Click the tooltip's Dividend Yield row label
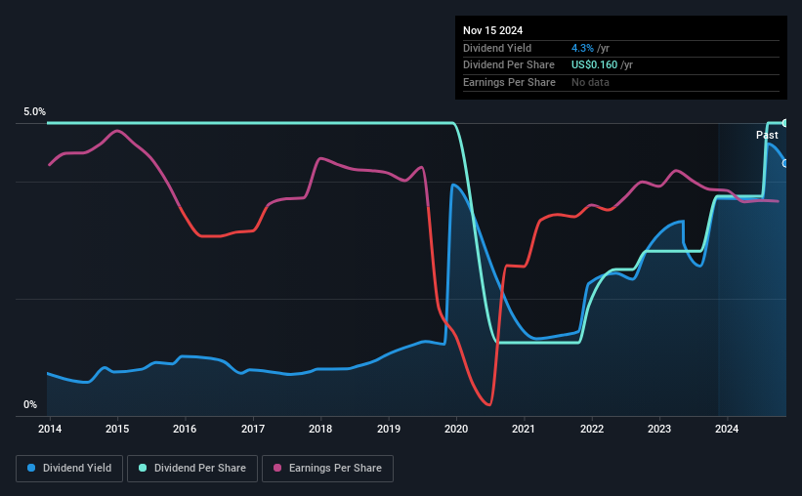802x496 pixels. pos(497,48)
